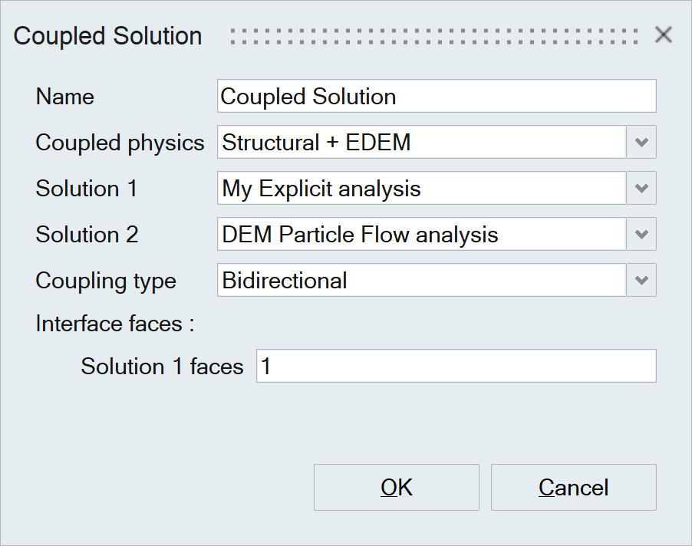This screenshot has height=546, width=692.
Task: Expand the Solution 1 dropdown arrow
Action: pos(641,189)
